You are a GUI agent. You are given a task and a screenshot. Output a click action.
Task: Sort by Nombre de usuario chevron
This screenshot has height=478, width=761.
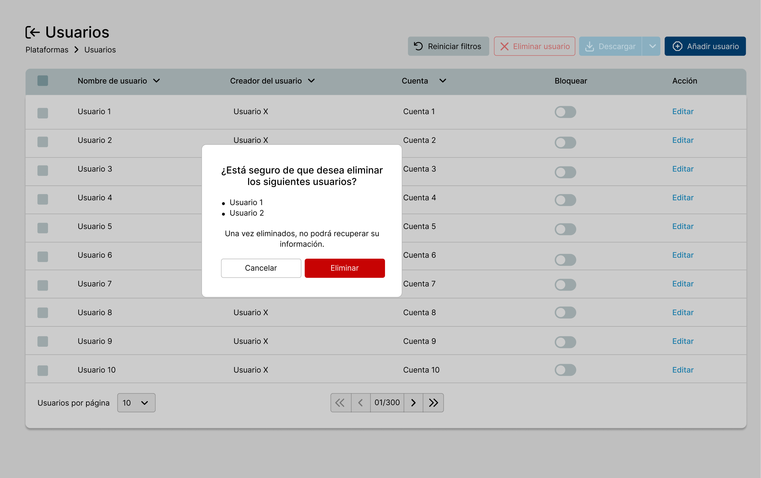click(x=157, y=81)
